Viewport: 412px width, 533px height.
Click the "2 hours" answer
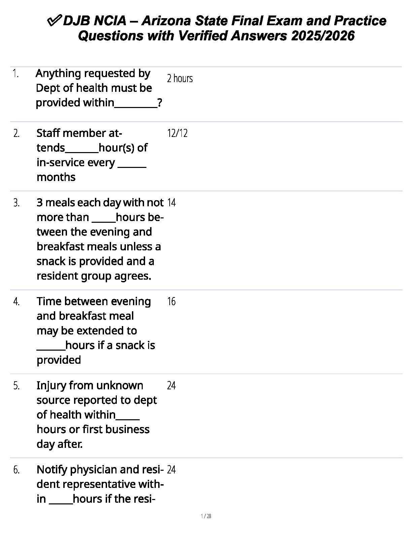tap(180, 78)
